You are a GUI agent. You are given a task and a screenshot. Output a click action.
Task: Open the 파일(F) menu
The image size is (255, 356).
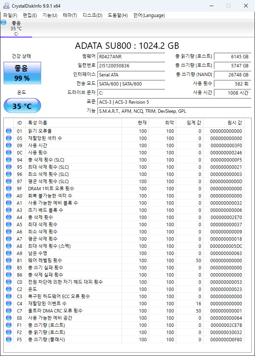click(10, 16)
